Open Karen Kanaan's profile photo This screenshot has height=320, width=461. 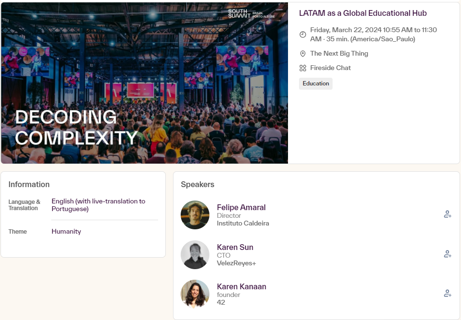coord(195,294)
